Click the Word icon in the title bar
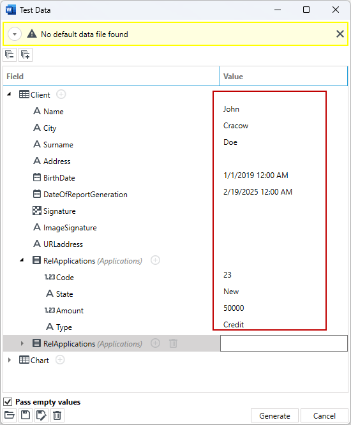This screenshot has width=351, height=425. (x=10, y=10)
